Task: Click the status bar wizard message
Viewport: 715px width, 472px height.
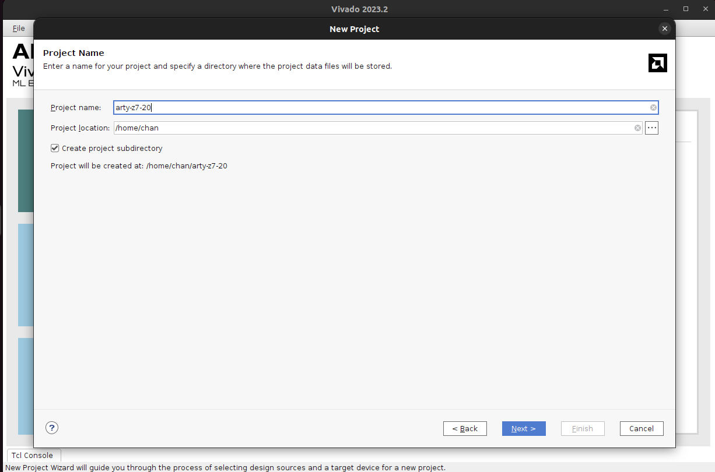Action: point(225,467)
